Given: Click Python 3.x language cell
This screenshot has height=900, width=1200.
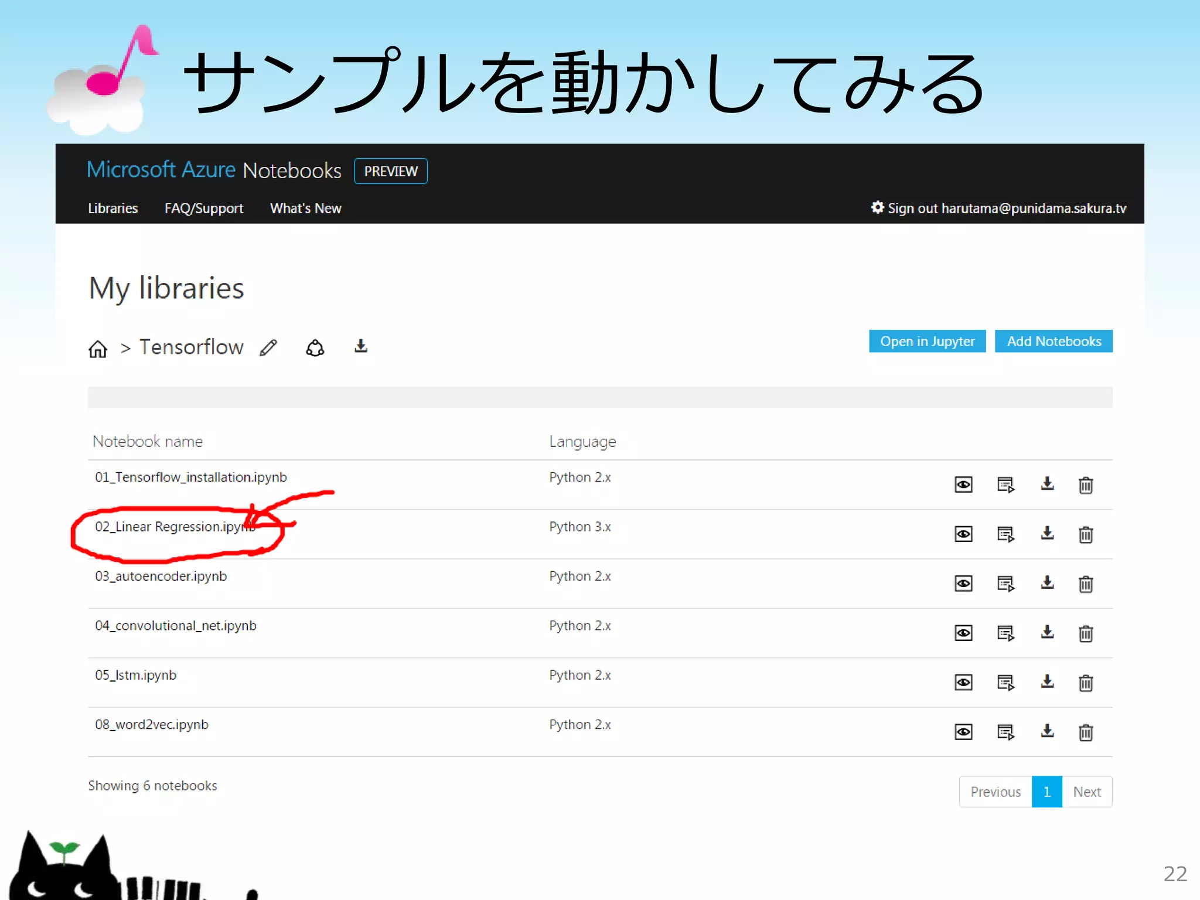Looking at the screenshot, I should click(580, 527).
